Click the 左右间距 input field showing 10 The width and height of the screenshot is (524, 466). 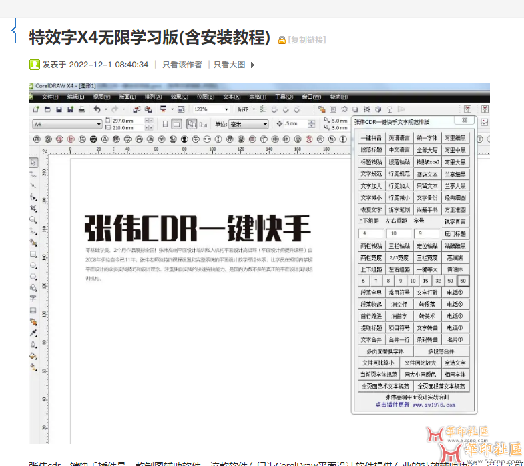[x=399, y=233]
